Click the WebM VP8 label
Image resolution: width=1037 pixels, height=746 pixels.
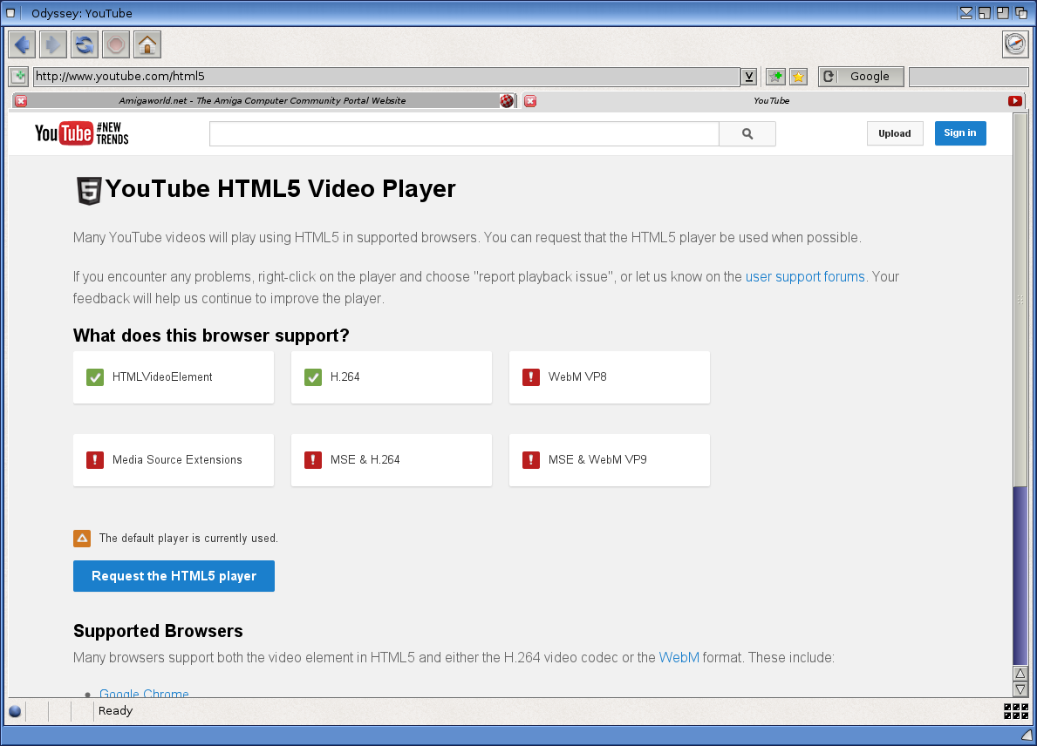point(577,377)
